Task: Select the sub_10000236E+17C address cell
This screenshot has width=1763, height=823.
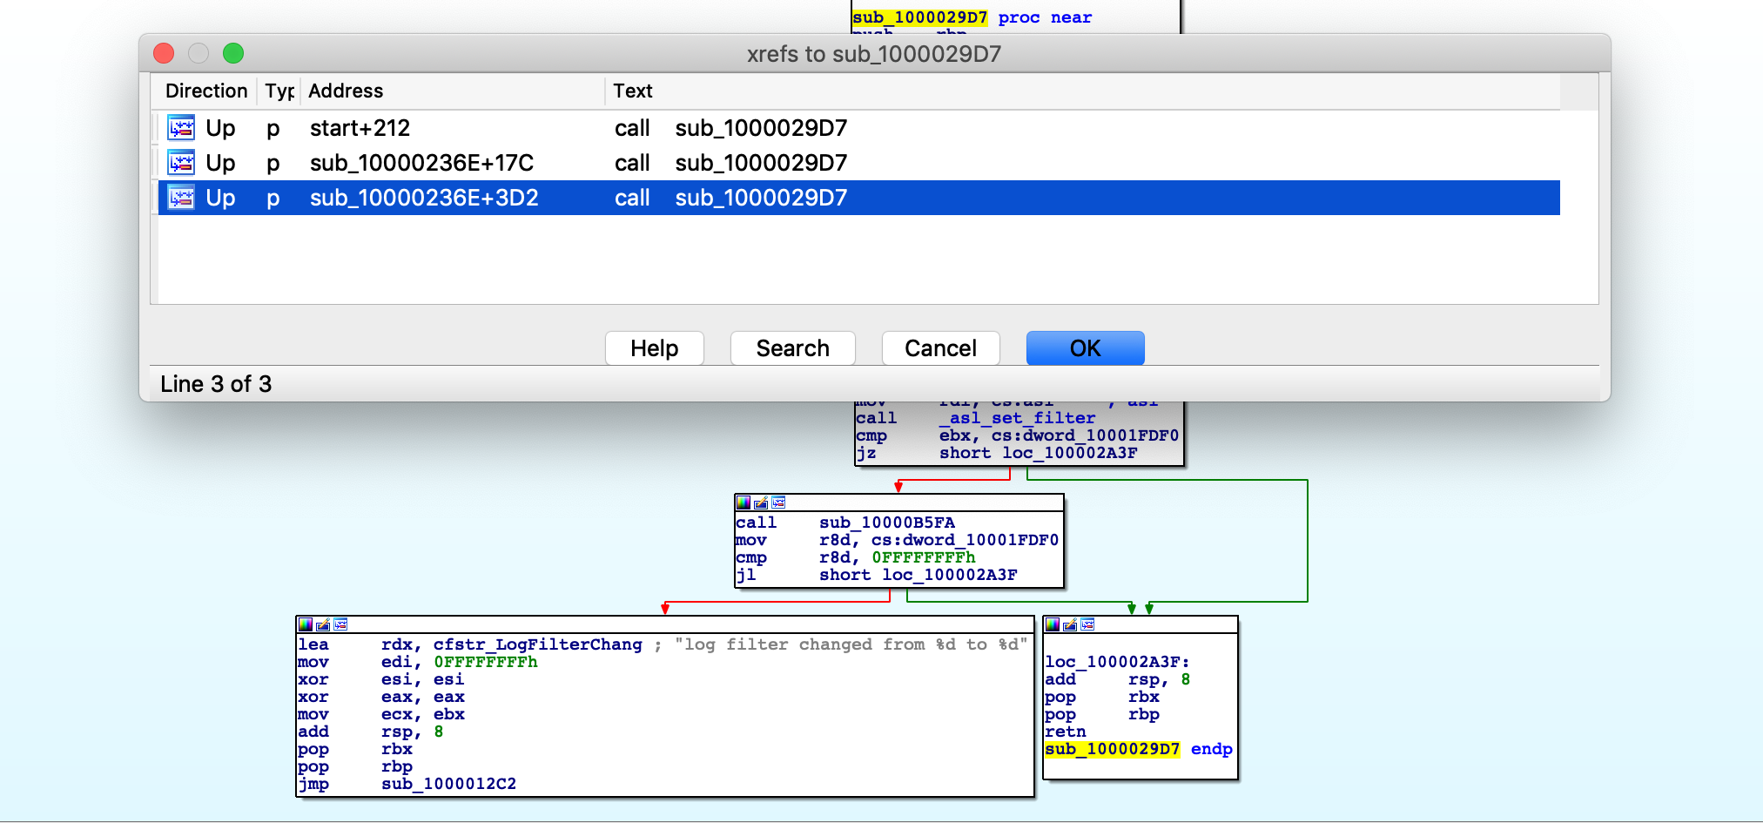Action: click(422, 163)
